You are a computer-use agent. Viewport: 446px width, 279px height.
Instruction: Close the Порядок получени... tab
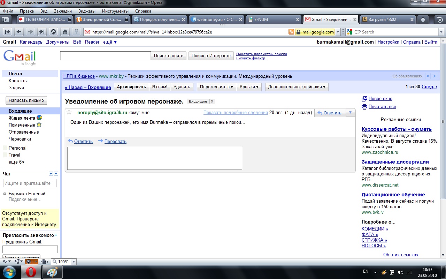[x=183, y=20]
